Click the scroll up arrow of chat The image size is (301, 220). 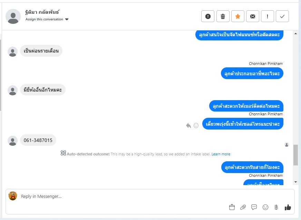295,34
